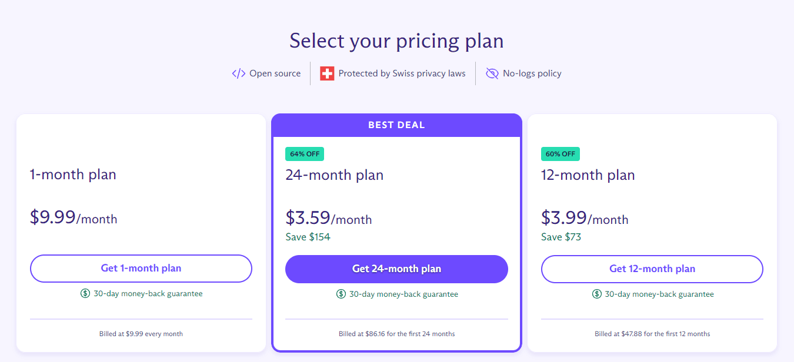794x362 pixels.
Task: Click the 60% OFF badge
Action: point(561,154)
